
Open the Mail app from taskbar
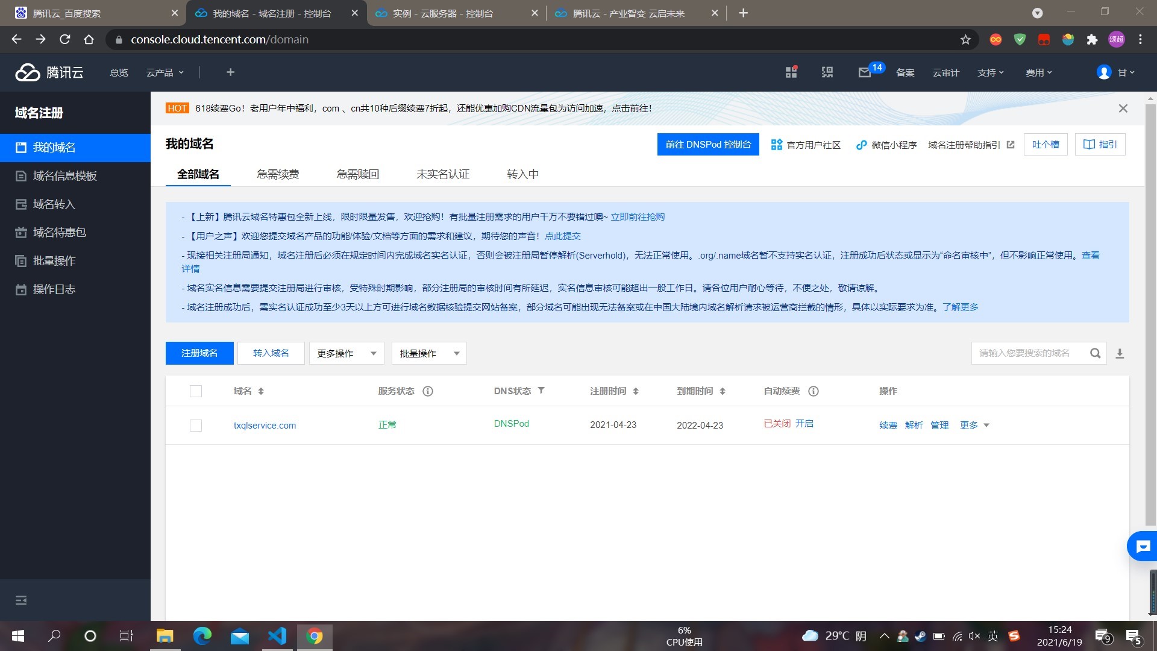tap(240, 636)
